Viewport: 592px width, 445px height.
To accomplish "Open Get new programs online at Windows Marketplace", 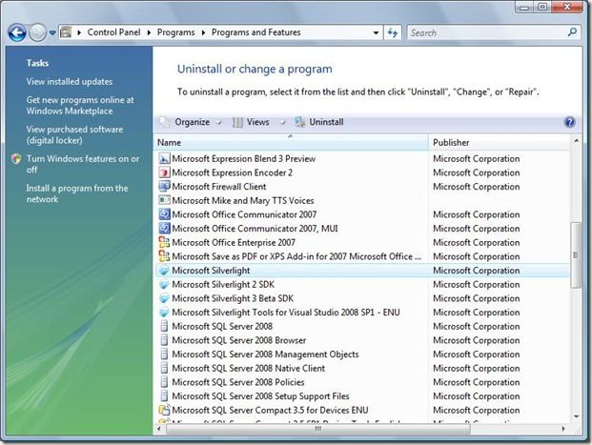I will click(80, 106).
